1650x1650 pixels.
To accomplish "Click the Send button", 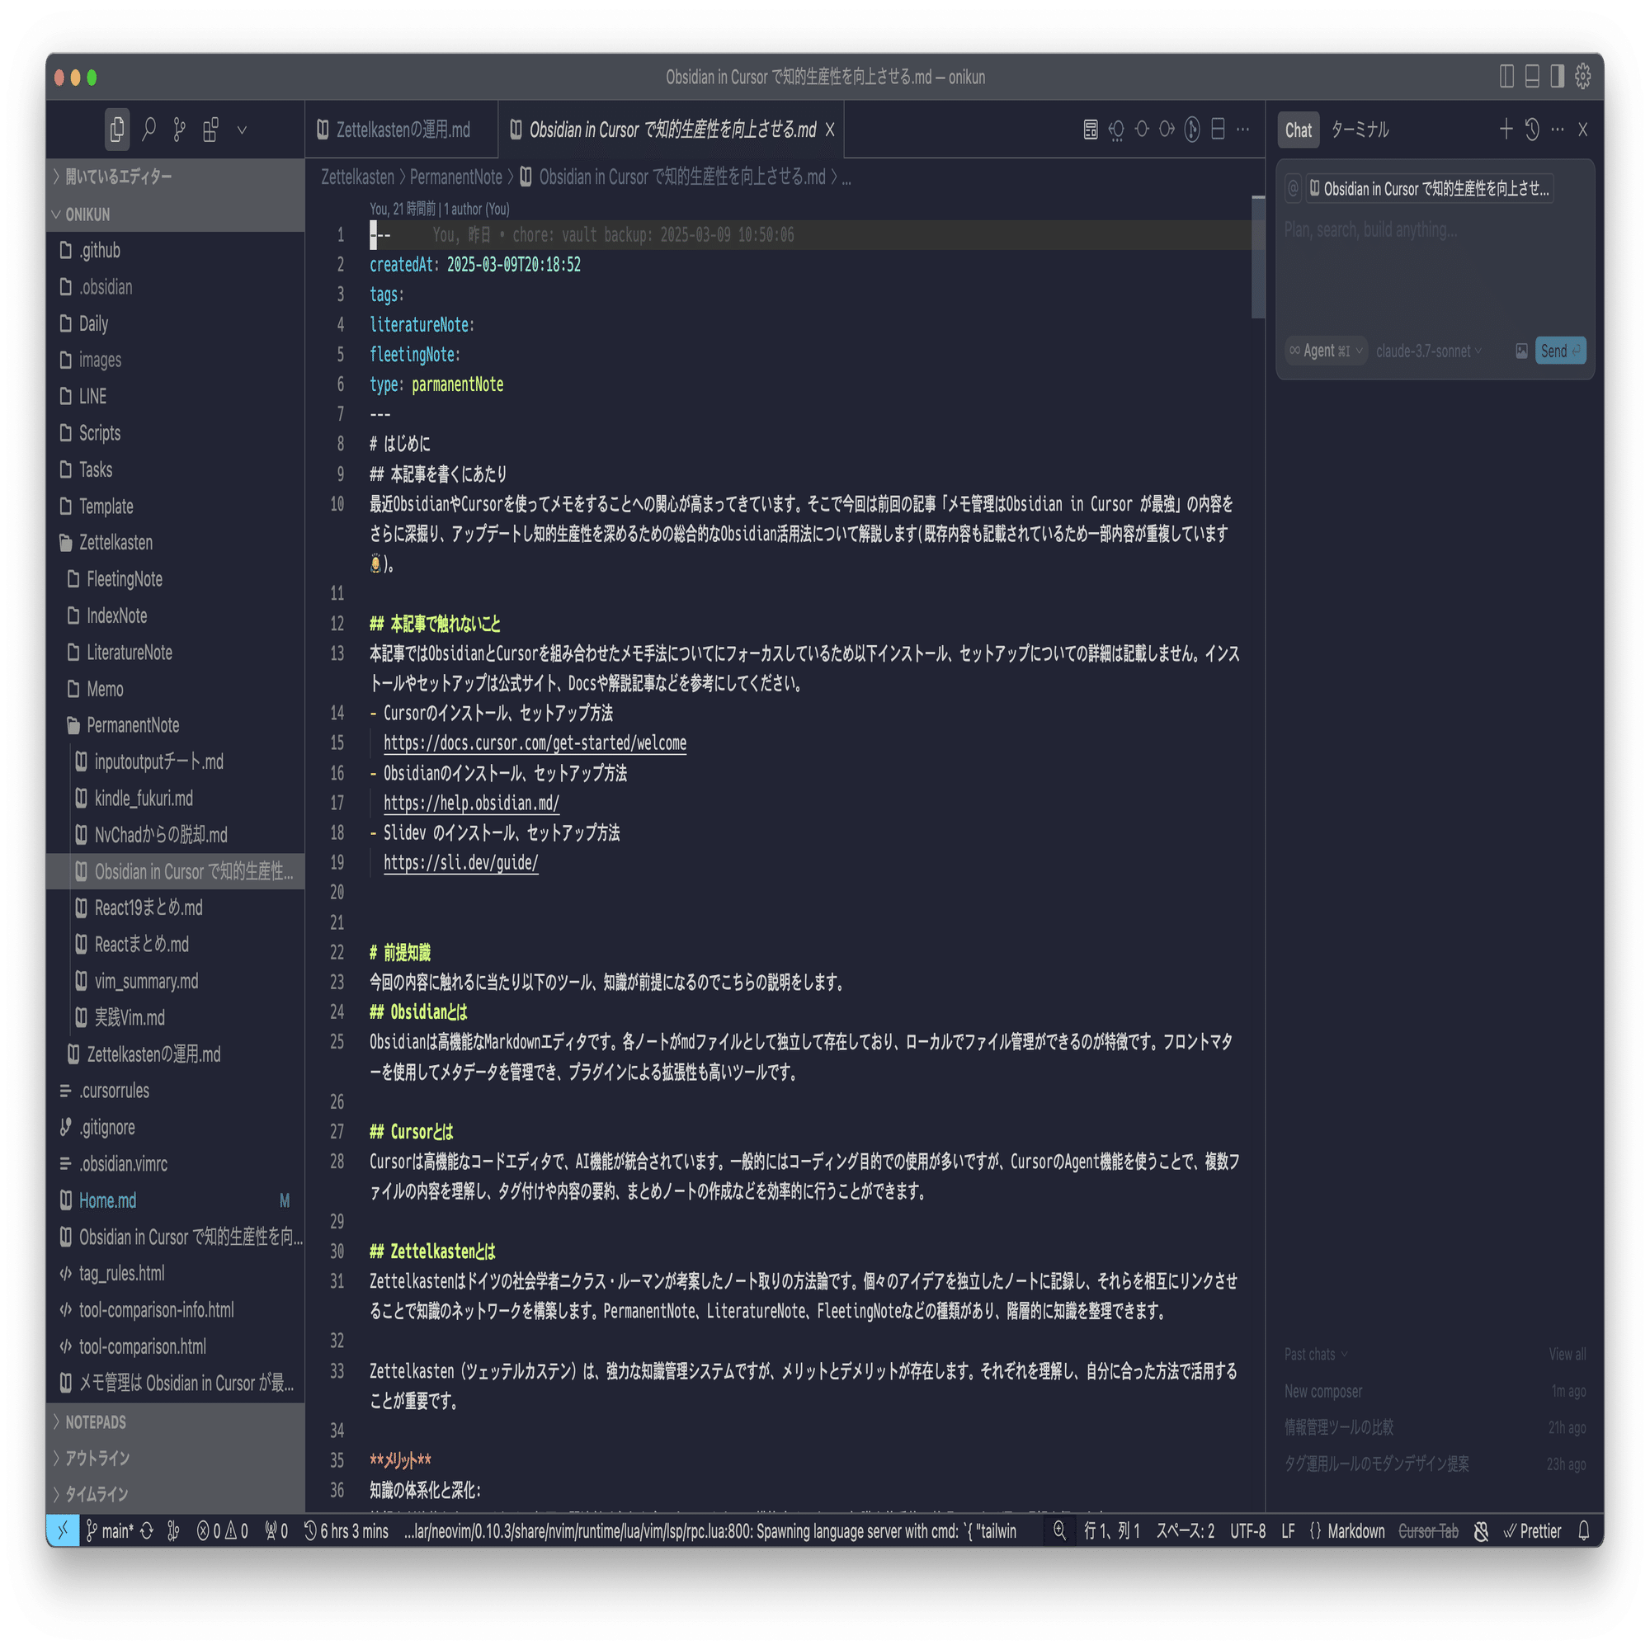I will click(x=1560, y=351).
